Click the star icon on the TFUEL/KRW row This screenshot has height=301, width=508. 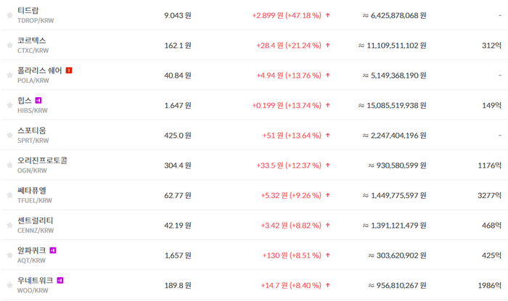[9, 195]
